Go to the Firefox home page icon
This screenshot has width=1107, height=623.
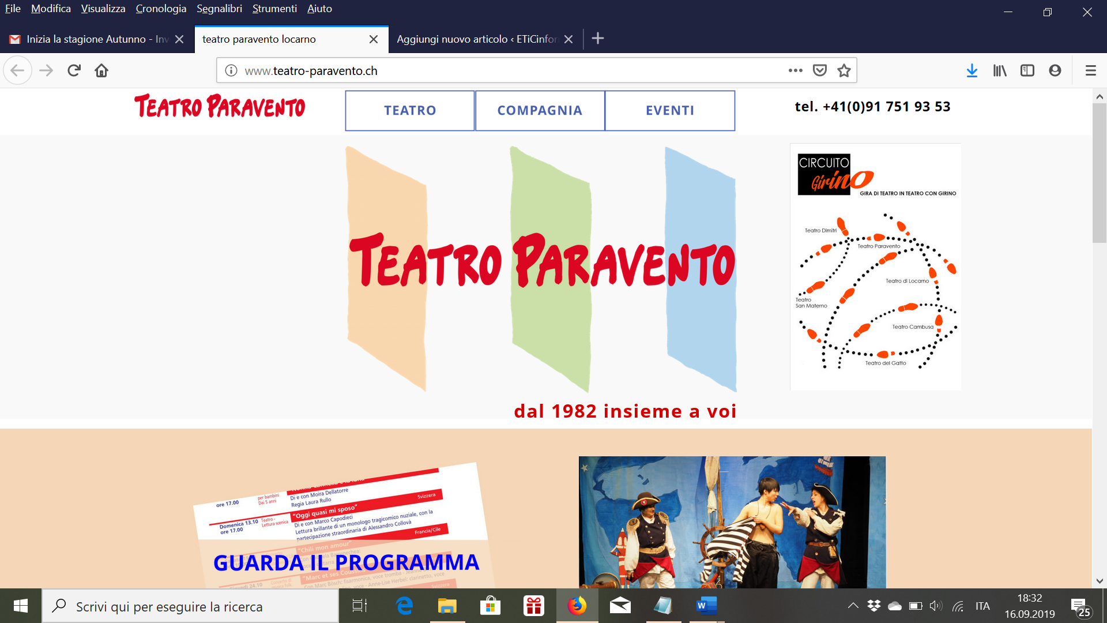[x=101, y=70]
